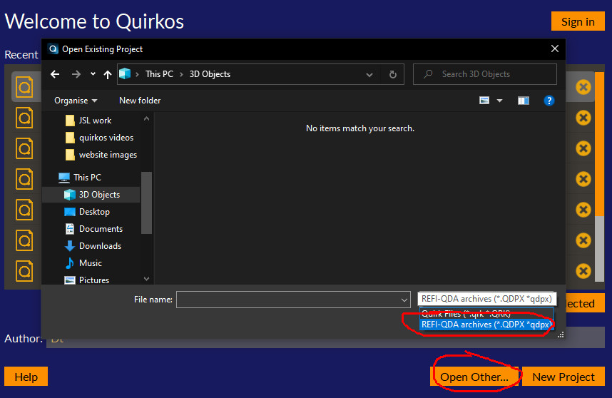The height and width of the screenshot is (398, 612).
Task: Remove the seventh recent project with X
Action: [x=583, y=271]
